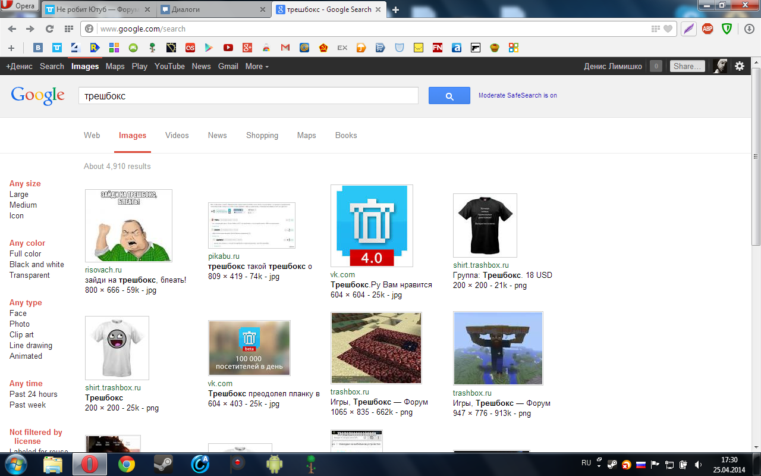Open the YouTube bookmark icon
The height and width of the screenshot is (476, 761).
228,48
